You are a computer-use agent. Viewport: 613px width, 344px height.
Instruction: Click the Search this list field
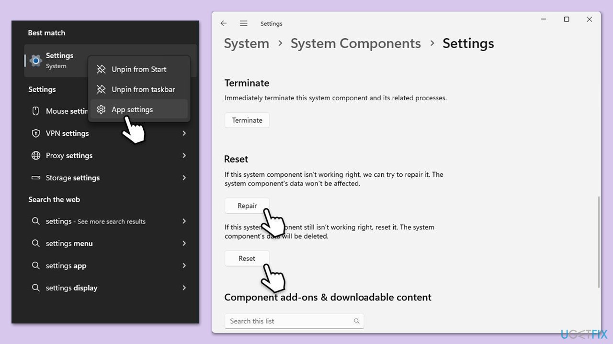coord(290,321)
